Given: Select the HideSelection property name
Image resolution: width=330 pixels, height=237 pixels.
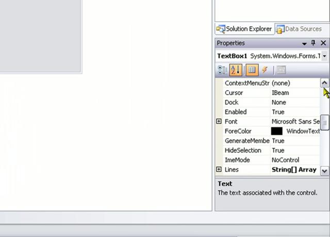Looking at the screenshot, I should tap(243, 150).
